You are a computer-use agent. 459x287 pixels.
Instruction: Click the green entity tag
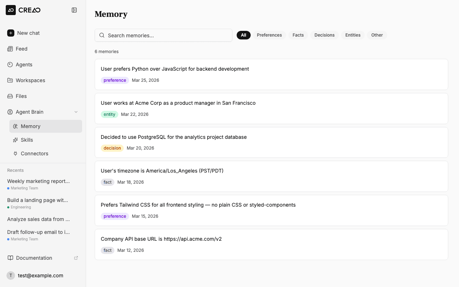(109, 114)
